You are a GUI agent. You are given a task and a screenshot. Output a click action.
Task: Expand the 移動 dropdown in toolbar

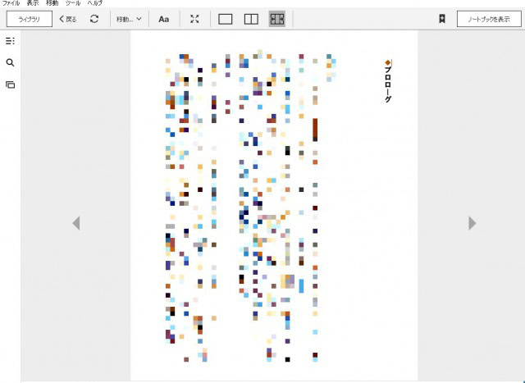coord(129,19)
